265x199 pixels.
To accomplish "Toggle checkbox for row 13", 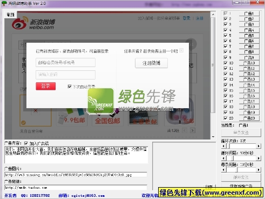I will (225, 79).
